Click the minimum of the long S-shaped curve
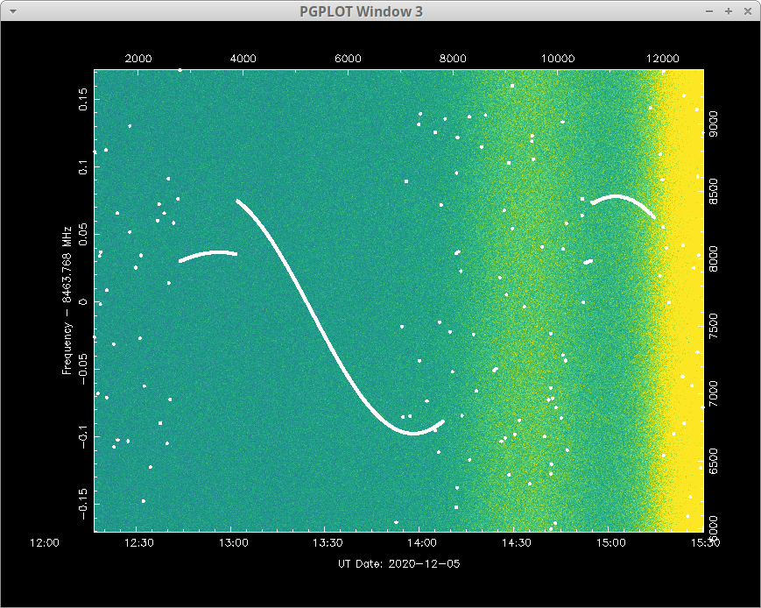Image resolution: width=761 pixels, height=608 pixels. [412, 433]
